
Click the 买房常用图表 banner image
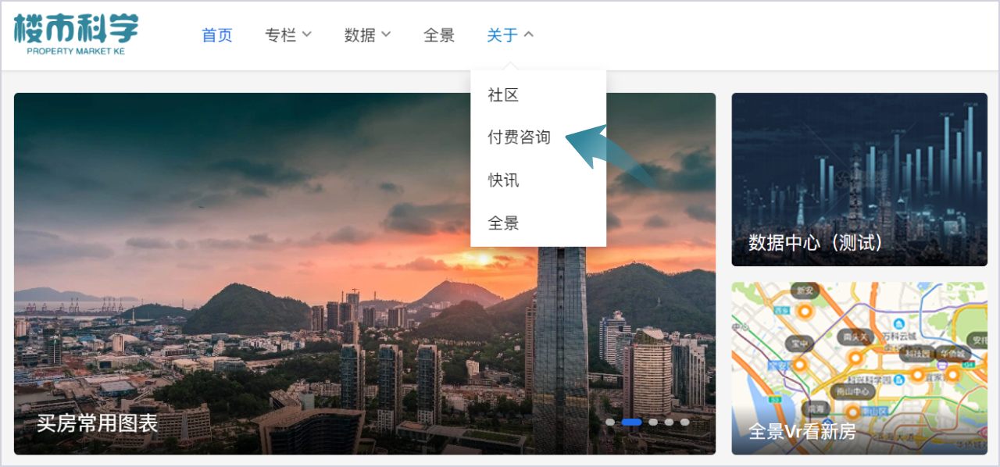point(365,273)
